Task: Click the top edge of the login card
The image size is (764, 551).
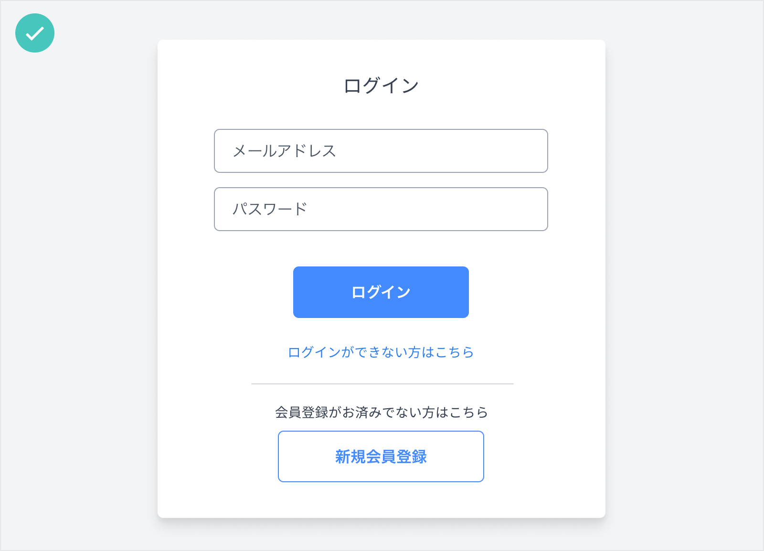Action: pyautogui.click(x=382, y=41)
